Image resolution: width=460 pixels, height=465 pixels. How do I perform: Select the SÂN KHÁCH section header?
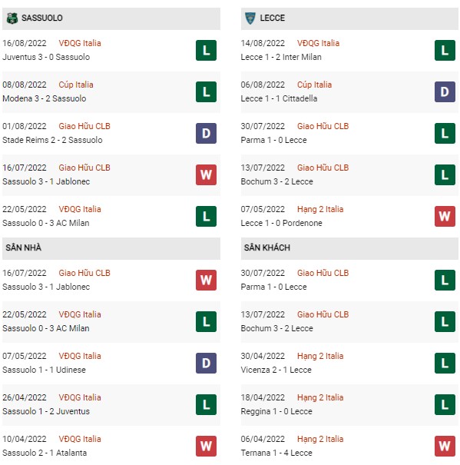pos(349,248)
